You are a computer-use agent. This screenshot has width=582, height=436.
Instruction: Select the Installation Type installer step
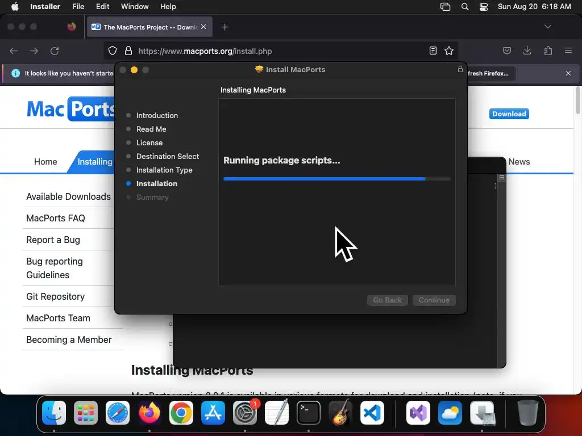point(164,170)
